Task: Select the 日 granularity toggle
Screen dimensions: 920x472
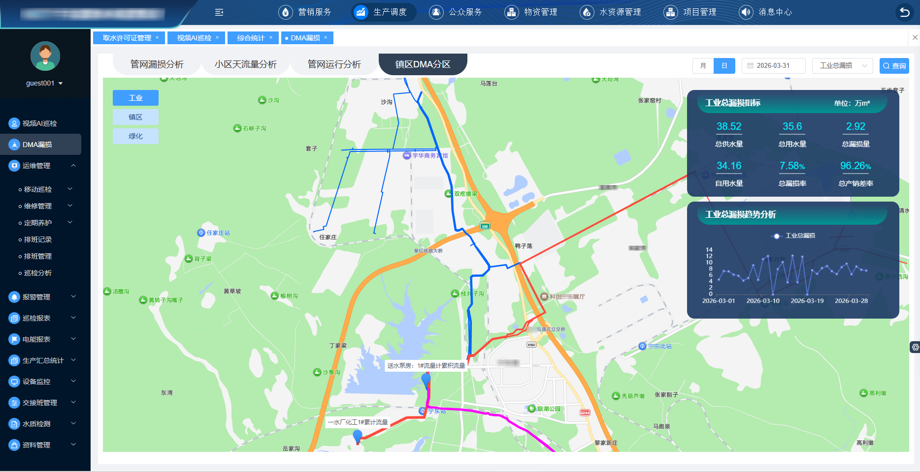Action: [x=724, y=66]
